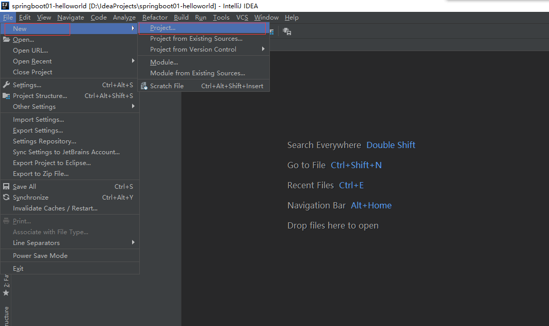Click the Synchronize refresh icon

pyautogui.click(x=6, y=197)
